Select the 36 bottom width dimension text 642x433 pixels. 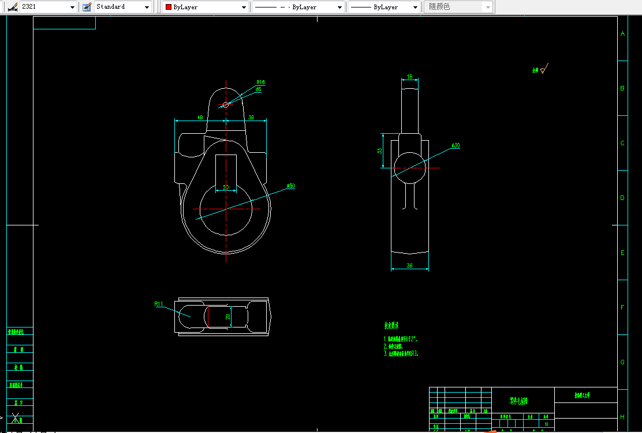[409, 266]
